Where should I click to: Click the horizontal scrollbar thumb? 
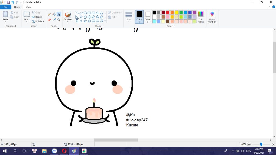click(x=116, y=140)
